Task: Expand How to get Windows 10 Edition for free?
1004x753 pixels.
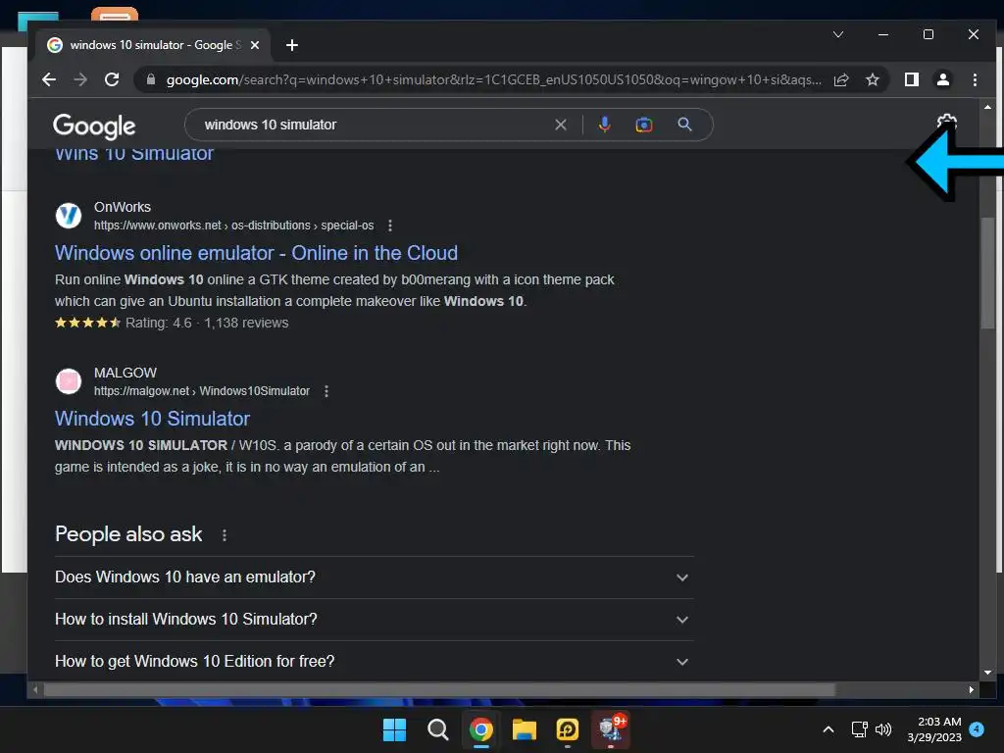Action: 374,662
